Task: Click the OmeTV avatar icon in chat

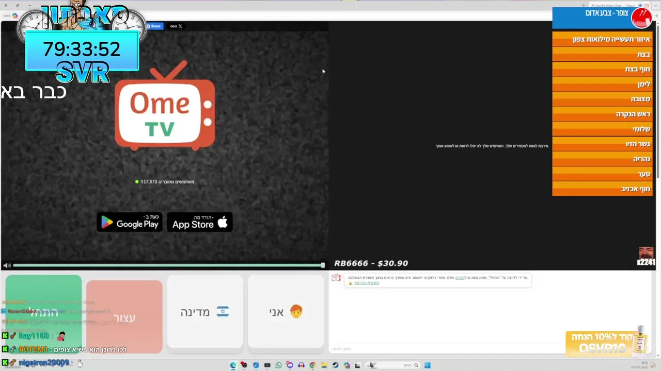Action: 336,278
